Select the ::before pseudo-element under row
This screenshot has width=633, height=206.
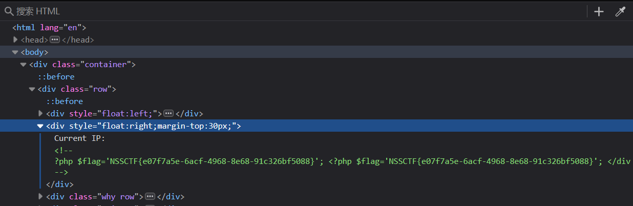point(64,101)
